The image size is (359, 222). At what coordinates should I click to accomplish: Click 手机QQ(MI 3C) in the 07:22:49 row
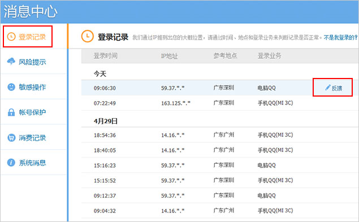(x=275, y=103)
